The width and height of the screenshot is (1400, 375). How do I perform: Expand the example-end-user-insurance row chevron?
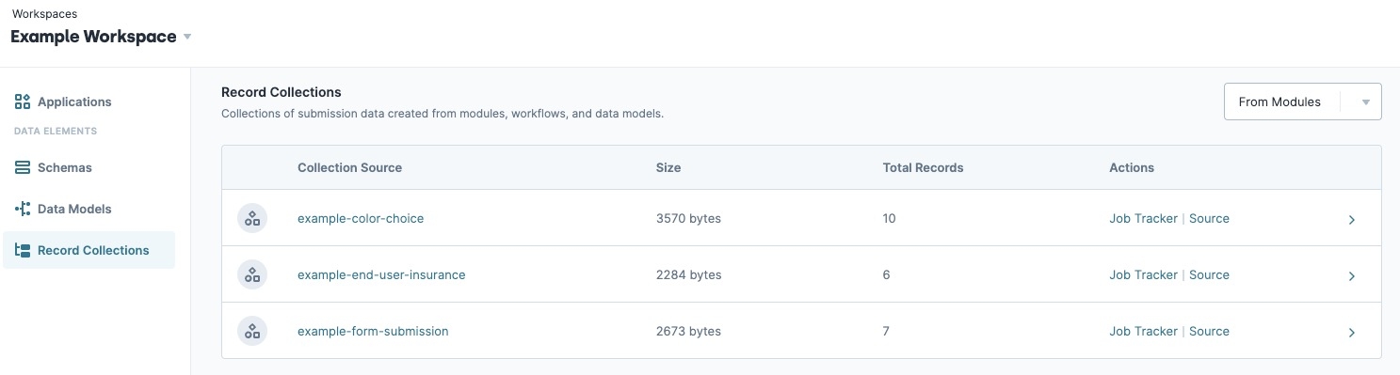pos(1351,275)
